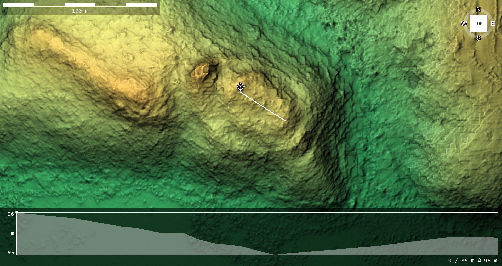The width and height of the screenshot is (502, 266).
Task: Click the 100 m scale bar label
Action: pos(80,11)
